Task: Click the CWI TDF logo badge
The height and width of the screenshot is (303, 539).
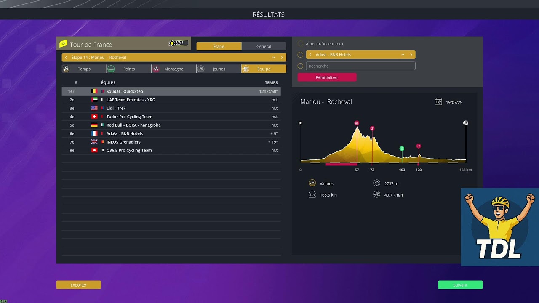Action: (178, 43)
